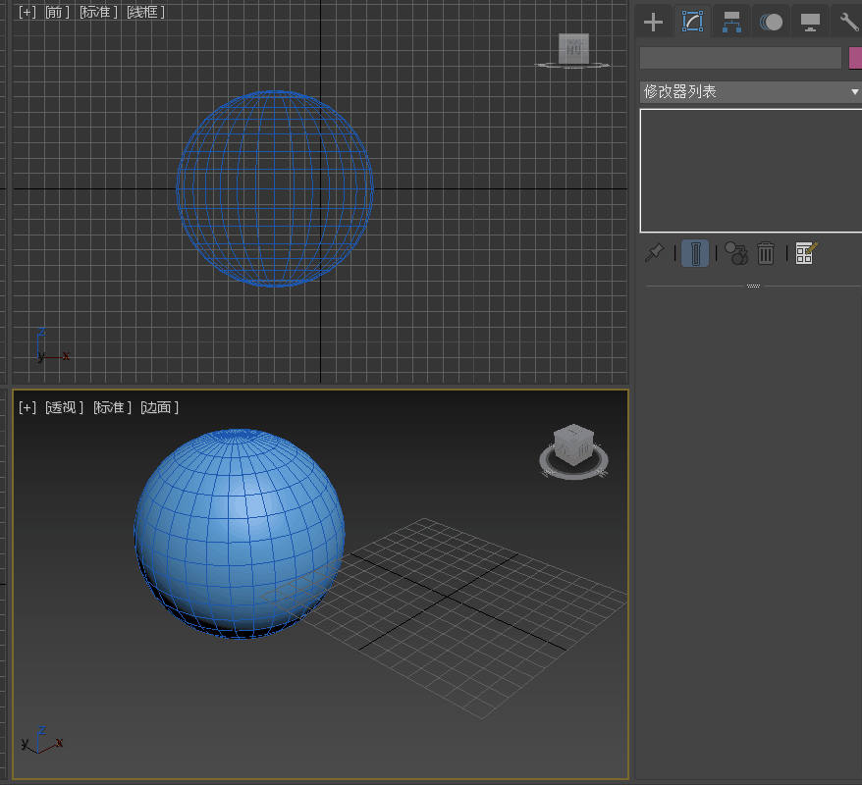Viewport: 862px width, 785px height.
Task: Click the ViewCube compass ring in perspective
Action: [573, 474]
